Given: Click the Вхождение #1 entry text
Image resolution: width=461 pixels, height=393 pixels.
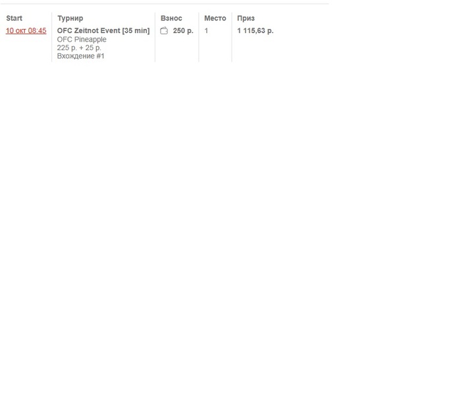Looking at the screenshot, I should (80, 56).
